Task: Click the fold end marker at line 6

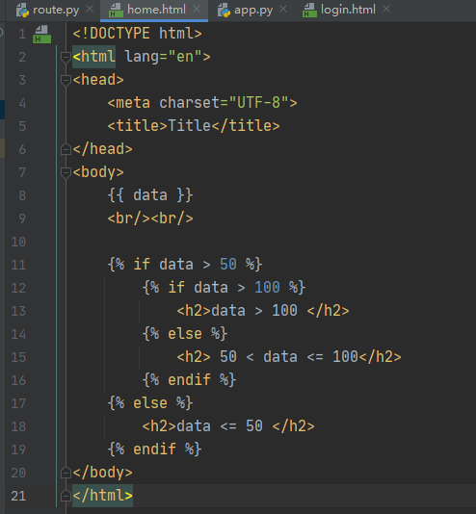Action: click(x=66, y=149)
